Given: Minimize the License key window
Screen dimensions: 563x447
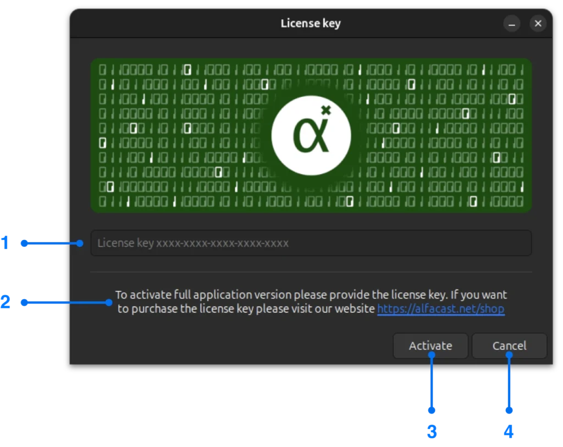Looking at the screenshot, I should [511, 23].
